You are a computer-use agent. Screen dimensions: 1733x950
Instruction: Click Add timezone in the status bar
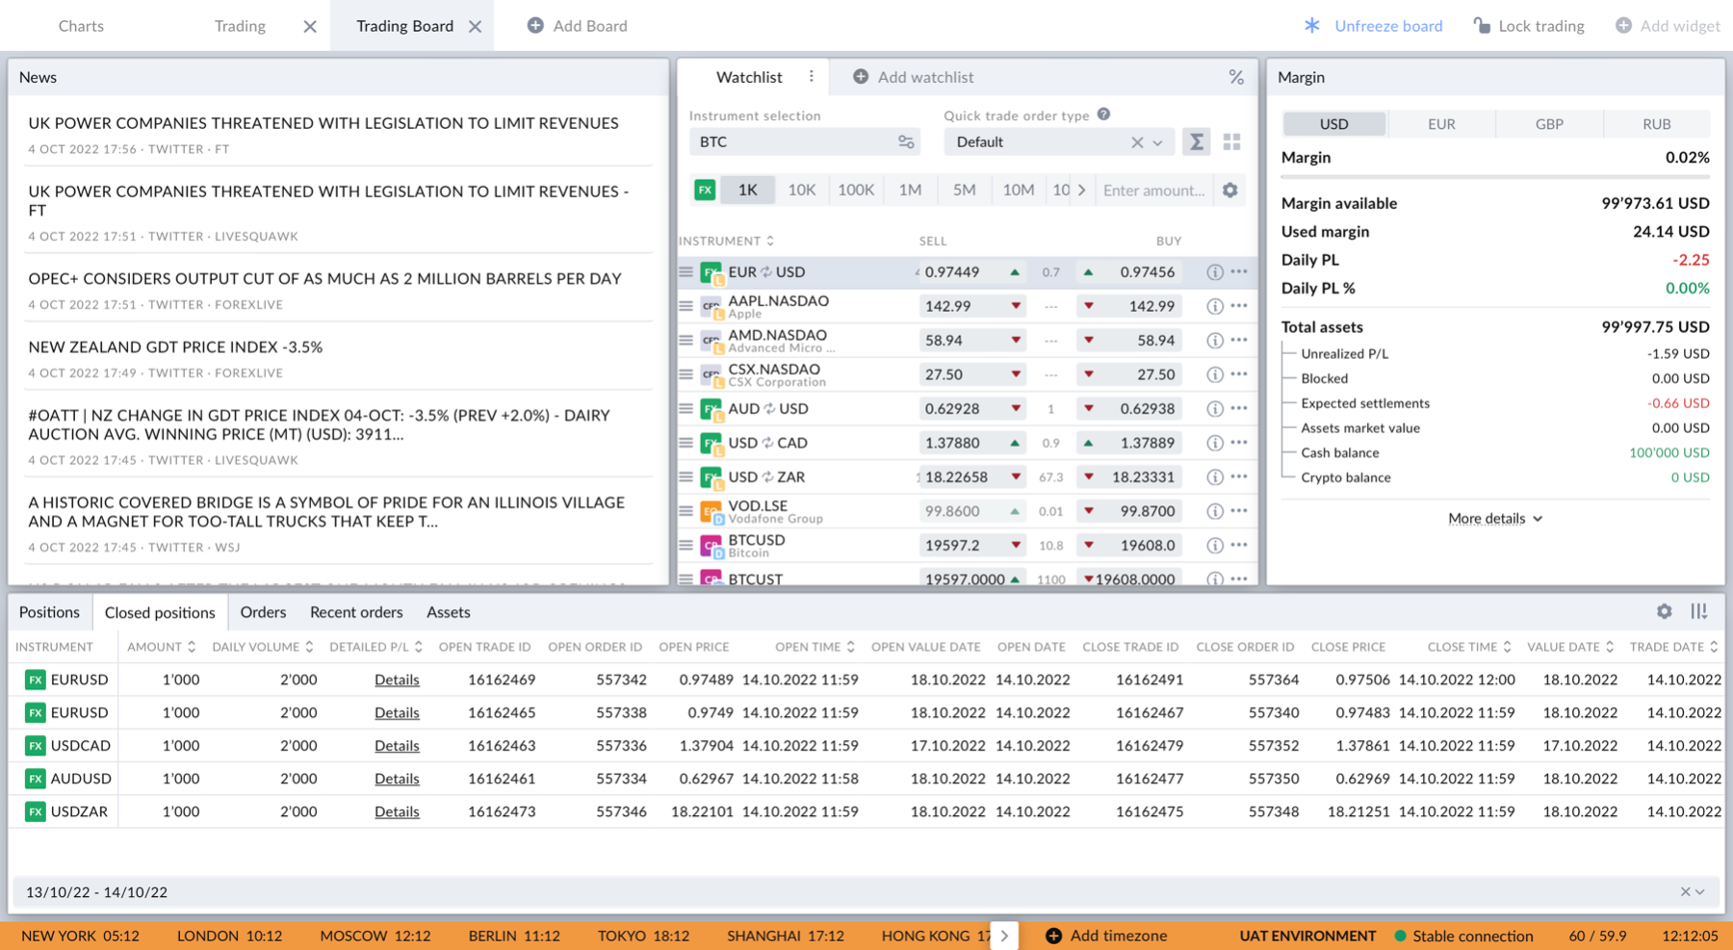pyautogui.click(x=1106, y=936)
